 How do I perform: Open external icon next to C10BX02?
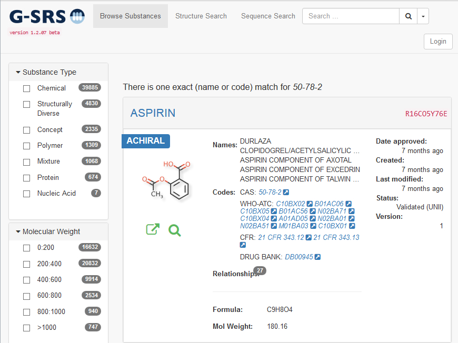pos(310,204)
